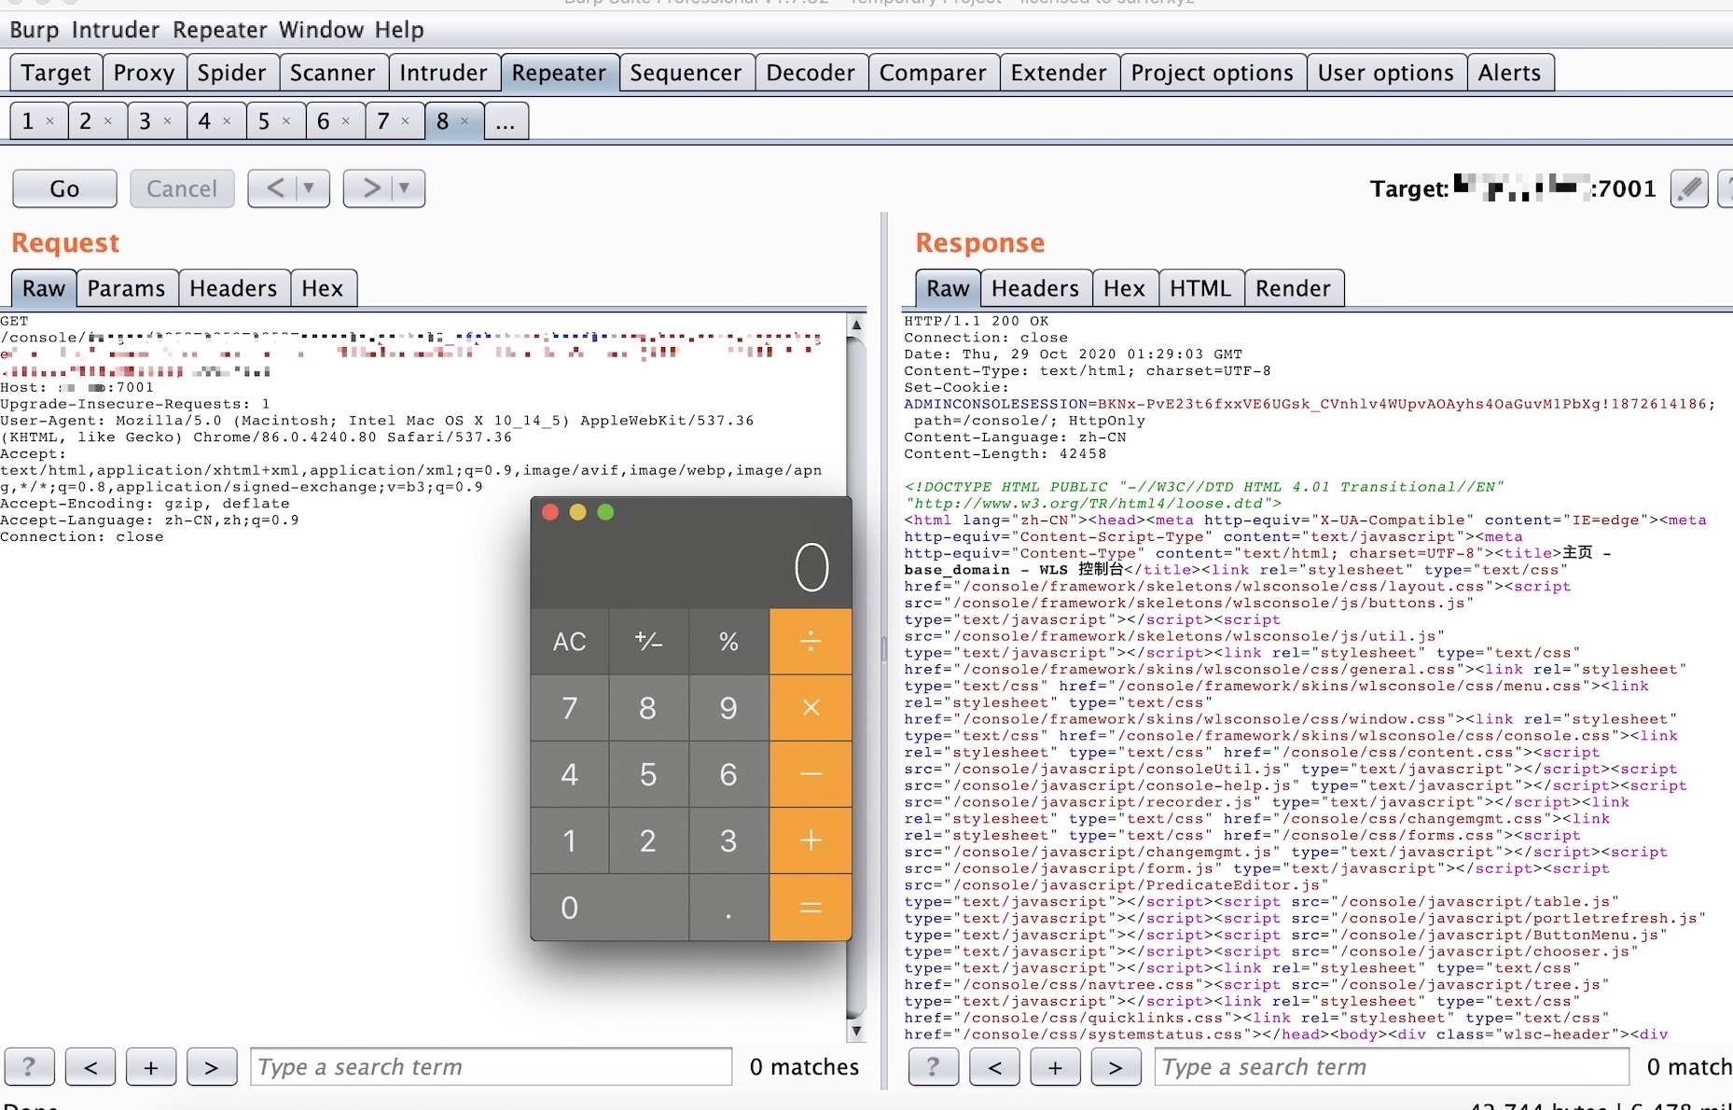
Task: Focus the response search term field
Action: 1393,1067
